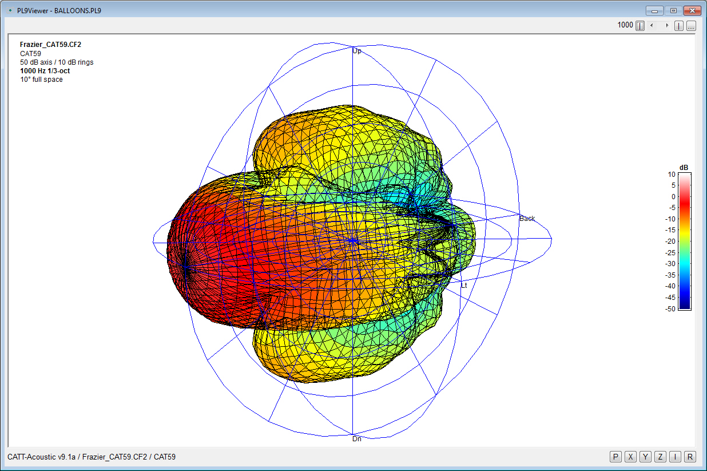Step frequency up with the right arrow

coord(666,26)
